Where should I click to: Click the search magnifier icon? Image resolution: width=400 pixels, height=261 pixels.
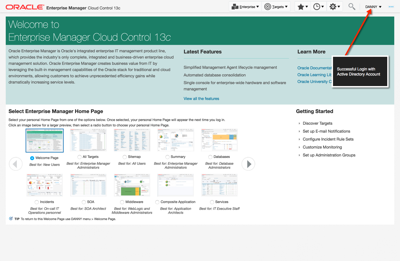pyautogui.click(x=352, y=7)
